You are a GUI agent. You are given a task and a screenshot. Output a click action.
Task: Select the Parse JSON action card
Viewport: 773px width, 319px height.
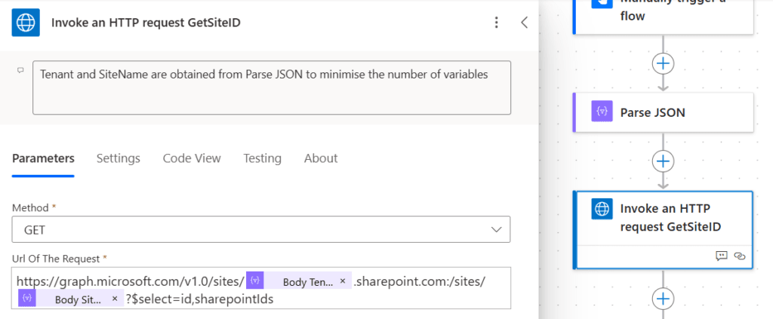[x=663, y=112]
